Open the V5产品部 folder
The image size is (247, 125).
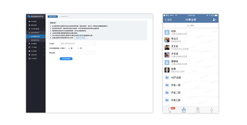point(191,77)
